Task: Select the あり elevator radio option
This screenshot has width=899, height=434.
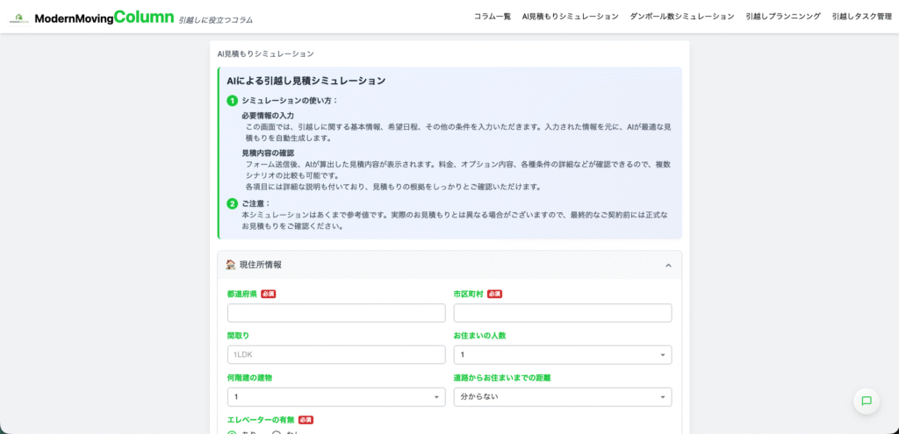Action: (x=233, y=432)
